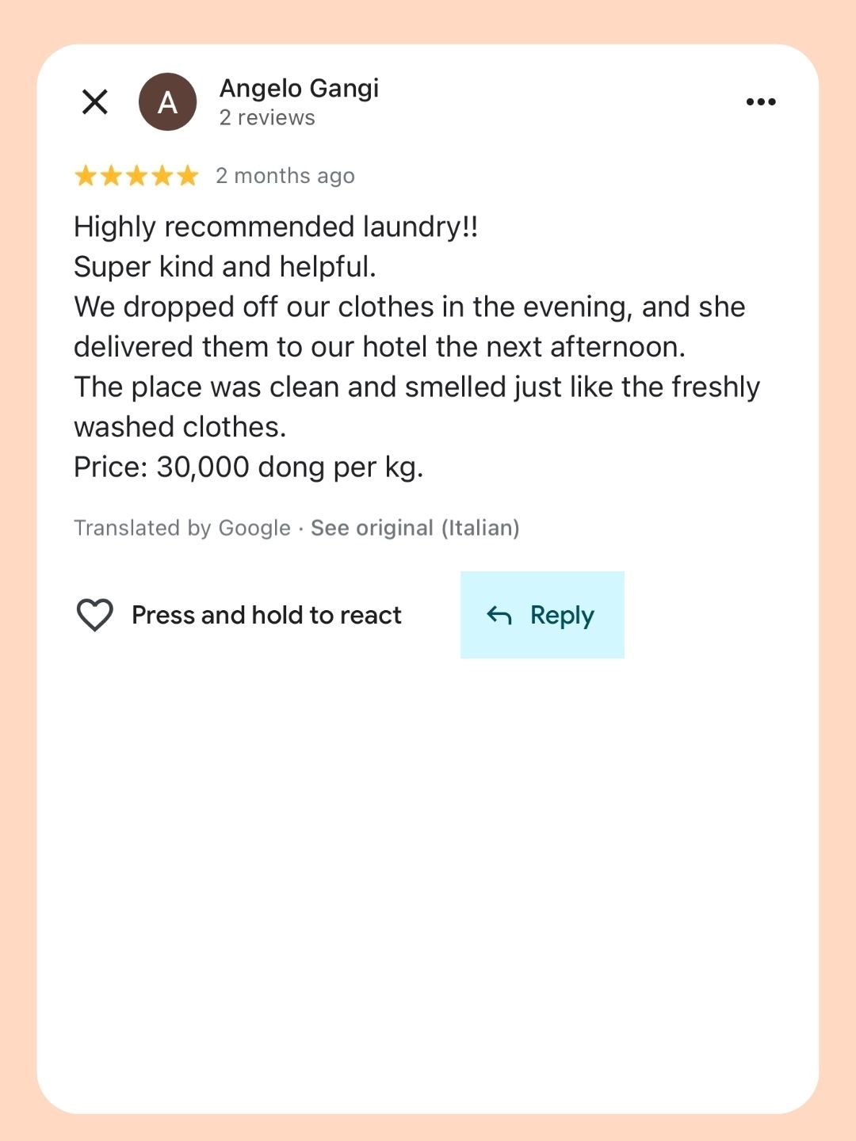The image size is (856, 1141).
Task: Click the fifth yellow rating star
Action: (188, 175)
